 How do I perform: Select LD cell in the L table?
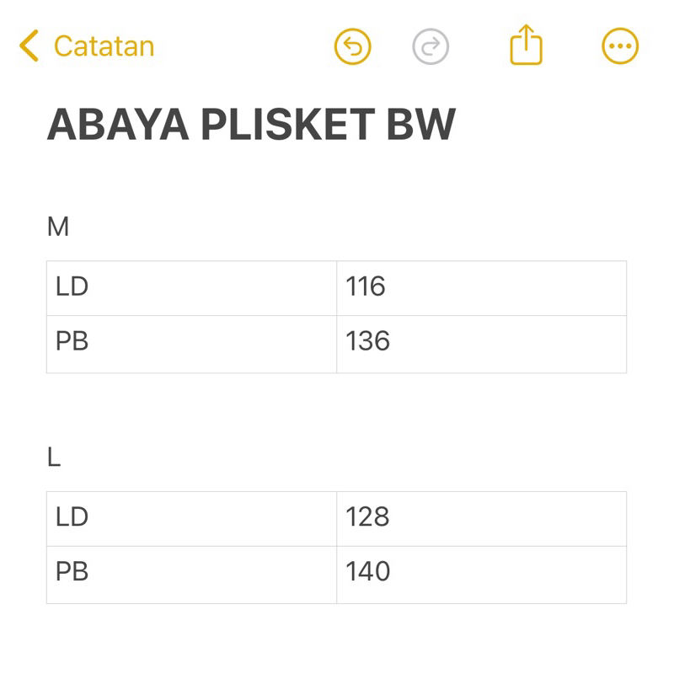click(x=191, y=518)
